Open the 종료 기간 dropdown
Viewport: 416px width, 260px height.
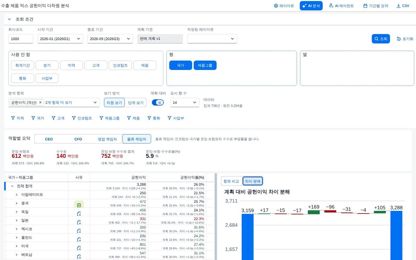coord(110,39)
